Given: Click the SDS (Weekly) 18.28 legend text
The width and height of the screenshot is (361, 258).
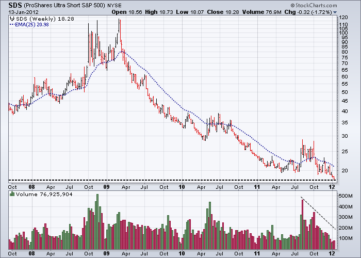Looking at the screenshot, I should click(45, 19).
